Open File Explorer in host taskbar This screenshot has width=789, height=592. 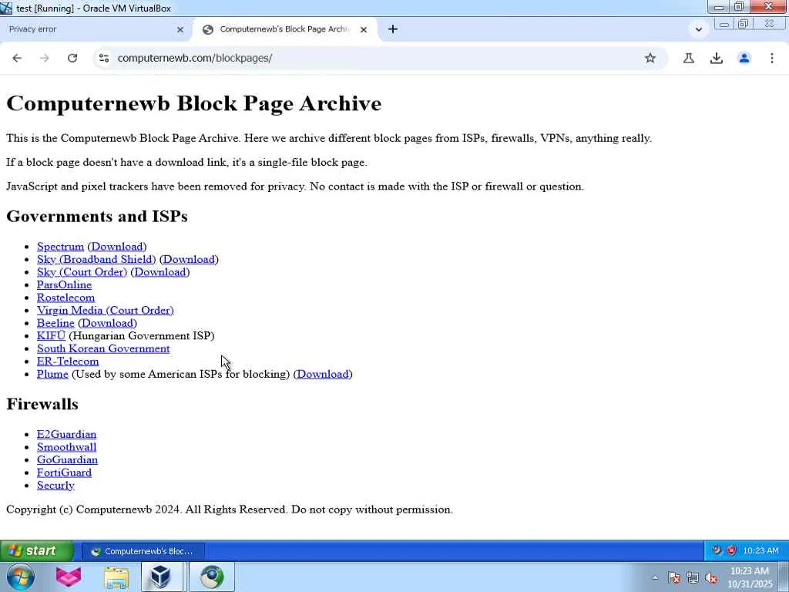click(116, 577)
